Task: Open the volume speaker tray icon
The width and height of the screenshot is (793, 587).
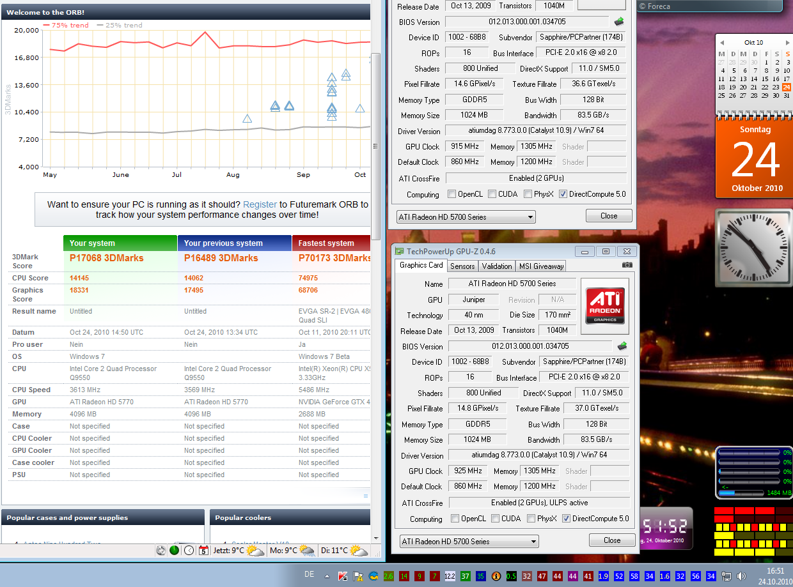Action: (741, 576)
